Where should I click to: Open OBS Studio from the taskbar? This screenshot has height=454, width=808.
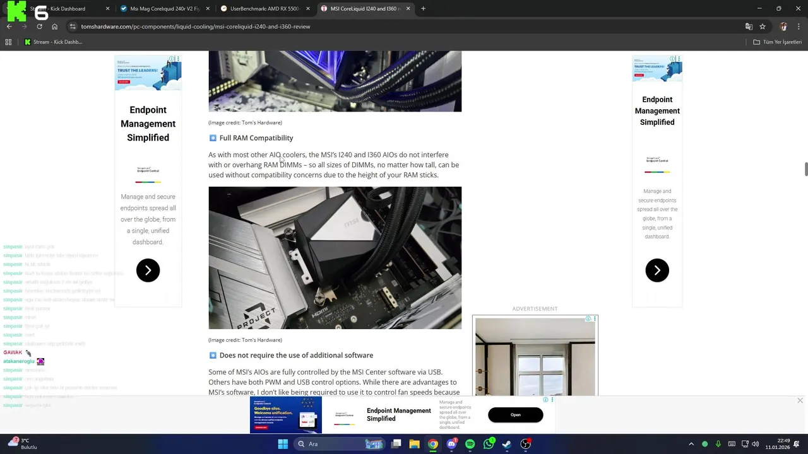tap(526, 444)
